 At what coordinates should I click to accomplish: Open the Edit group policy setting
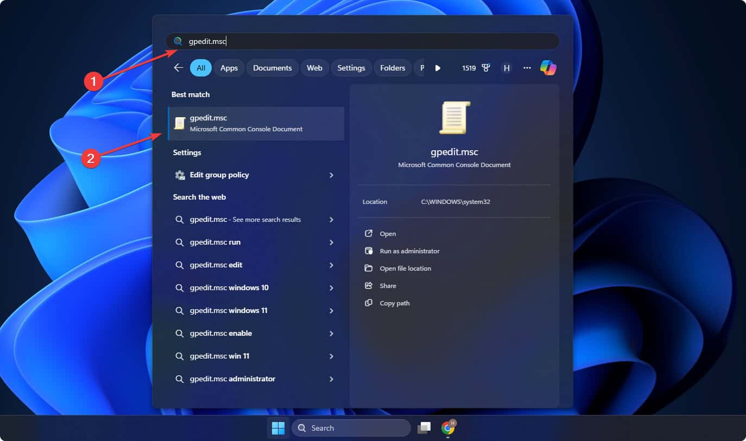pos(256,175)
